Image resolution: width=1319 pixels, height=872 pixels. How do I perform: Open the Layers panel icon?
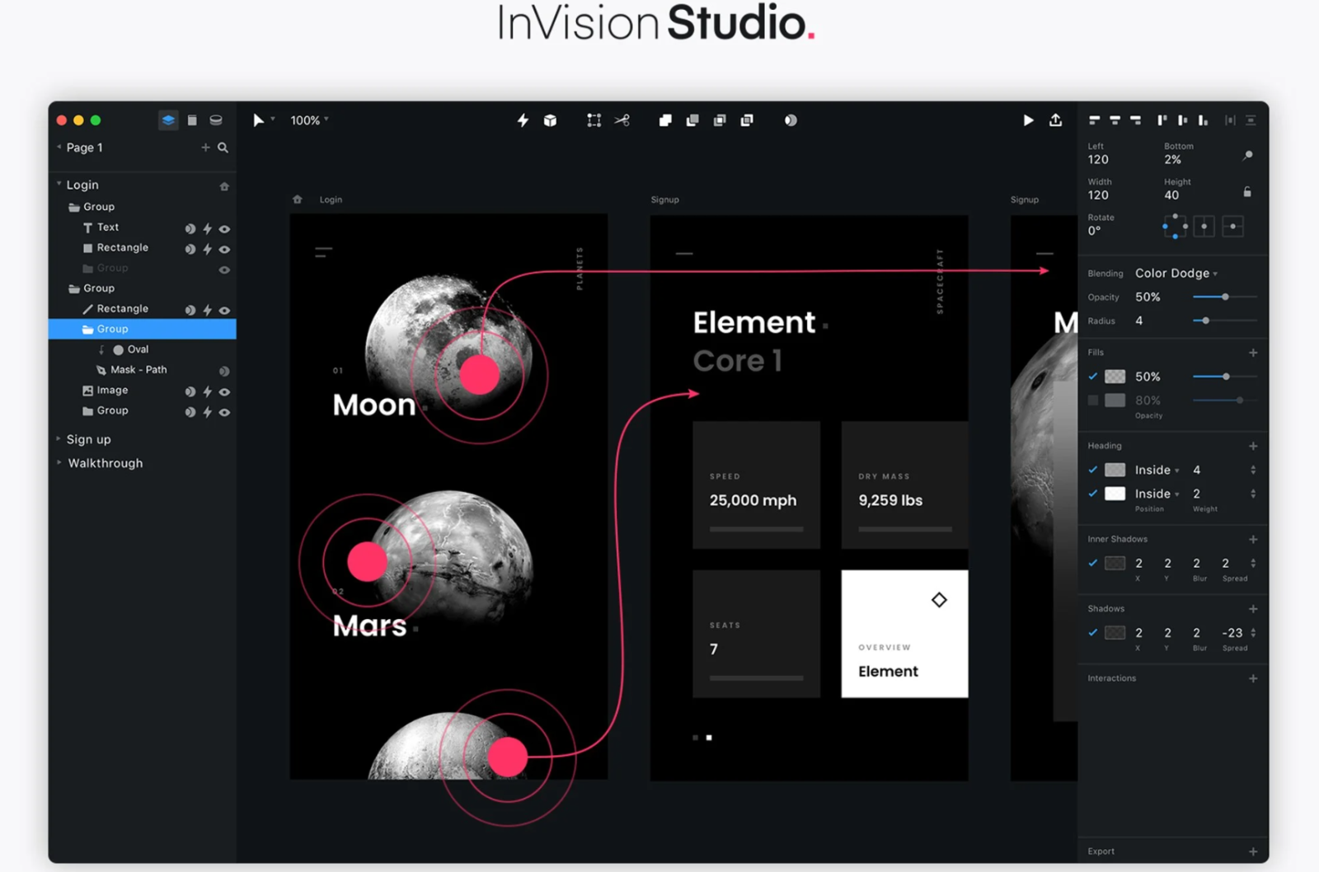coord(168,120)
